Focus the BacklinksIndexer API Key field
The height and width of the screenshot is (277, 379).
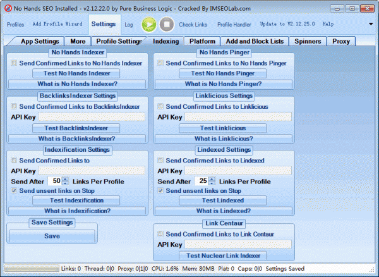pos(92,117)
